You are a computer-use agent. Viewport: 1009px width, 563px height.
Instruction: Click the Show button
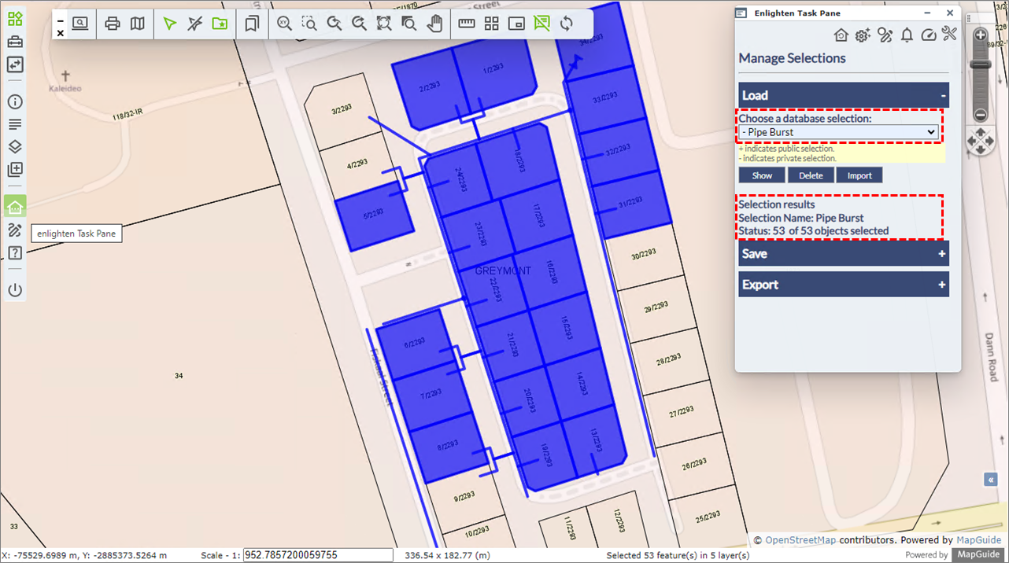762,175
